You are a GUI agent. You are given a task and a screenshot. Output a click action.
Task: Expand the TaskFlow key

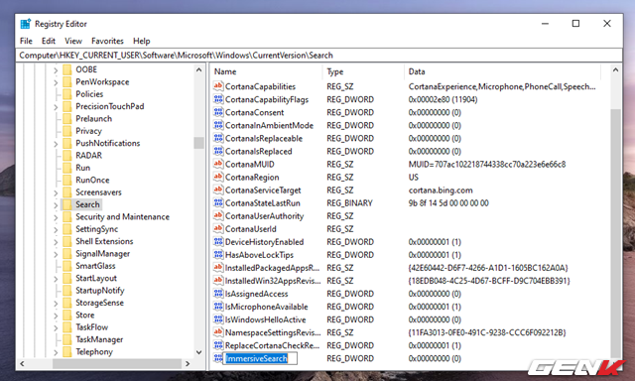click(56, 327)
